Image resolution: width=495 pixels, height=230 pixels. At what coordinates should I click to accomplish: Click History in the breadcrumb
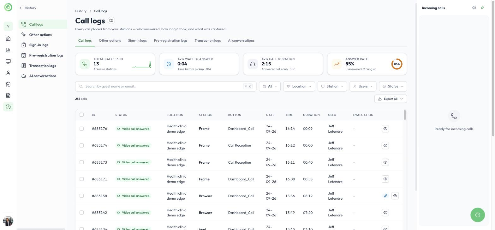click(x=81, y=11)
